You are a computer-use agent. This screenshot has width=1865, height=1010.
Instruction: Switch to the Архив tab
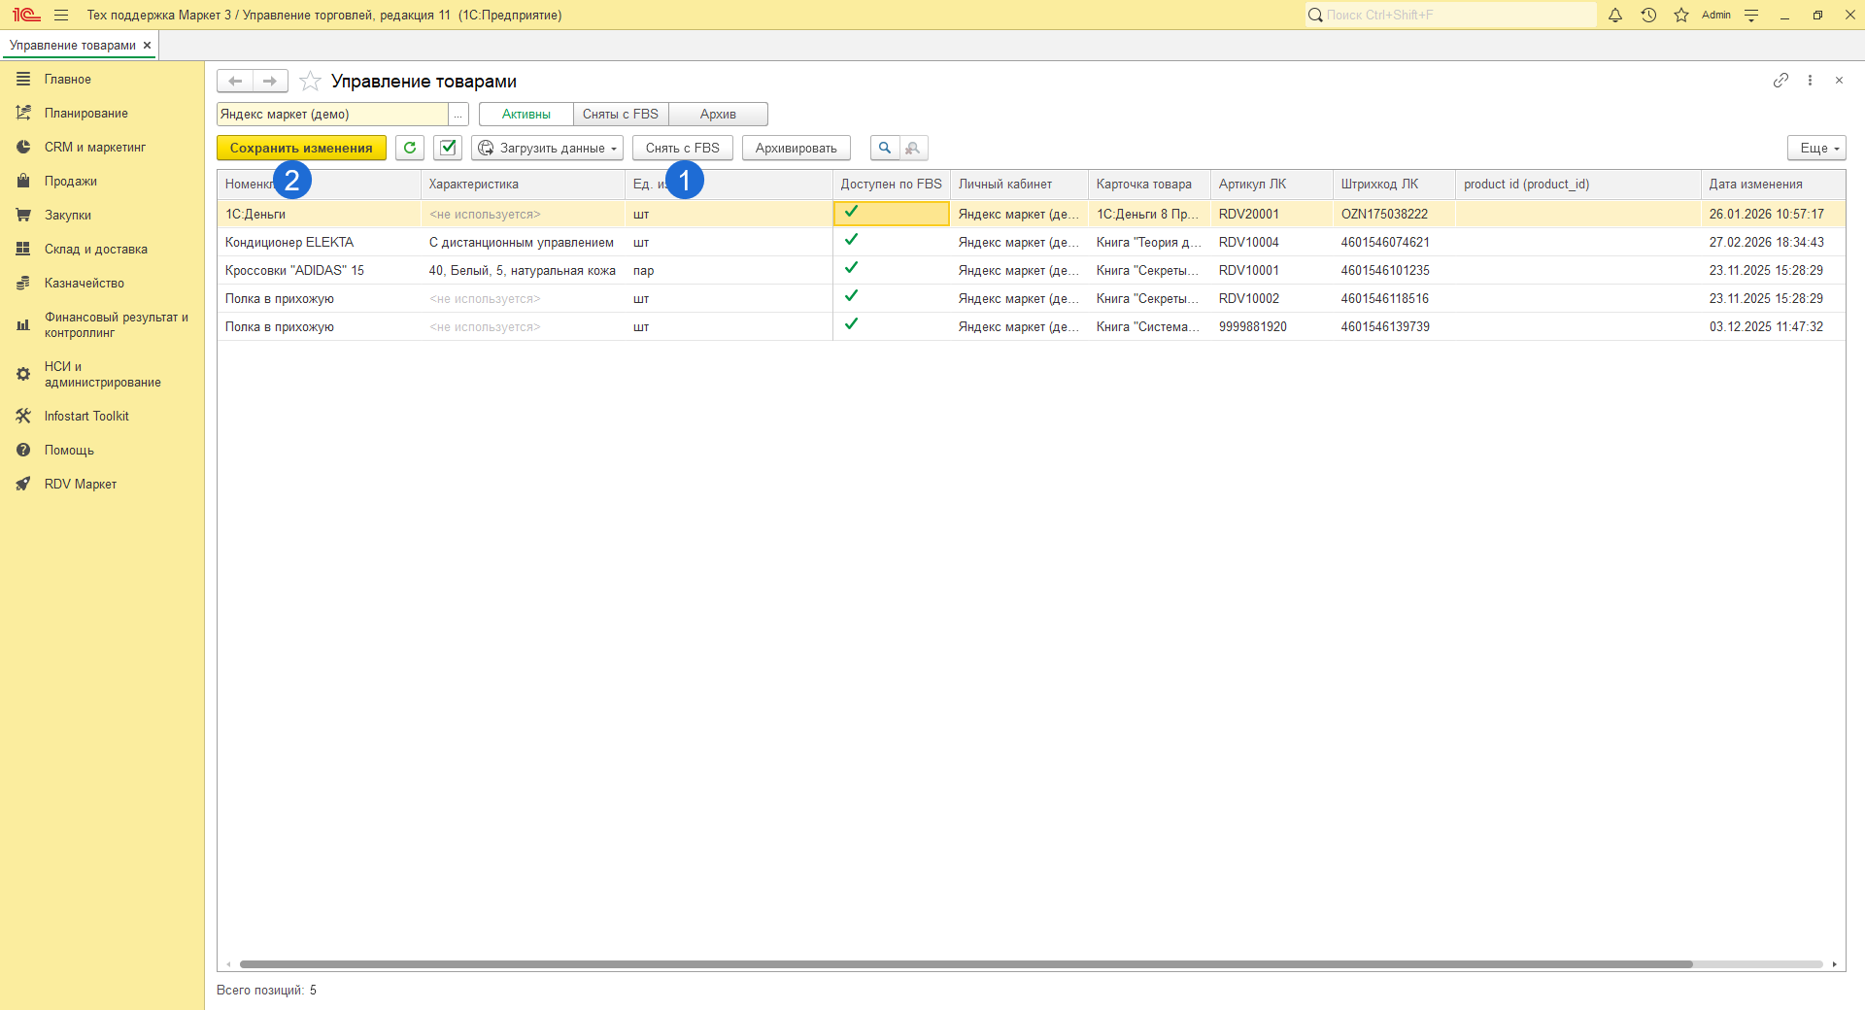point(718,115)
